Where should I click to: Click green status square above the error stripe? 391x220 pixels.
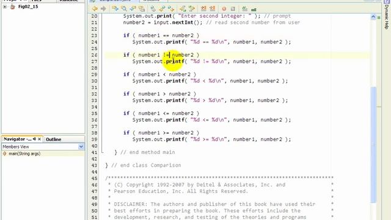(379, 18)
